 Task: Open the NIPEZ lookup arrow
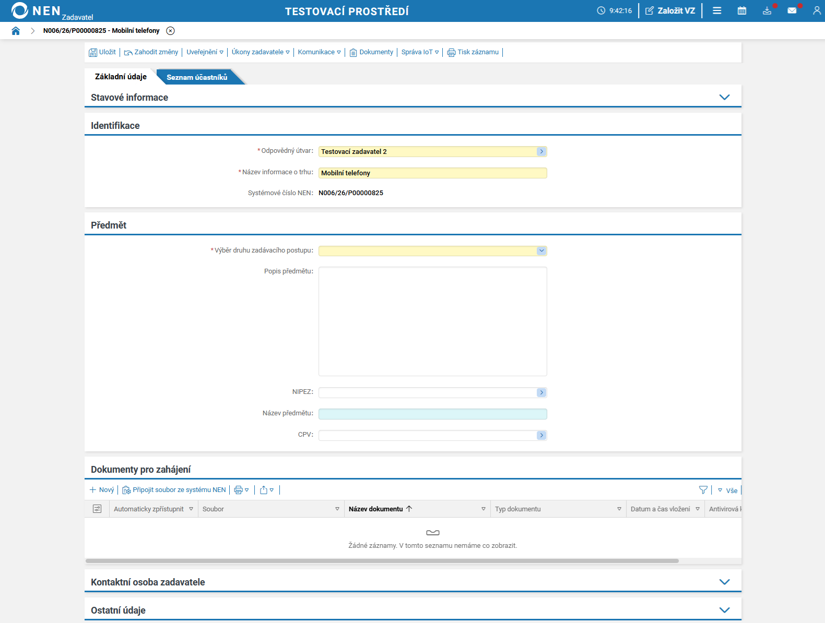[541, 392]
